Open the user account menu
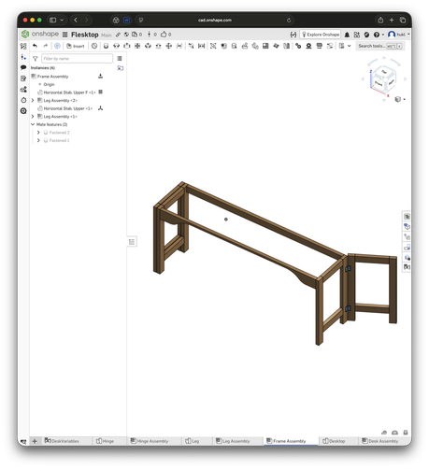Screen dimensions: 429x469 coord(399,35)
